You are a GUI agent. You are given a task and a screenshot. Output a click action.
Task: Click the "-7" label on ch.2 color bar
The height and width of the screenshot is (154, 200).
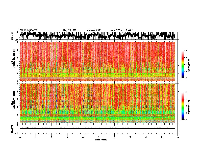coord(186,120)
